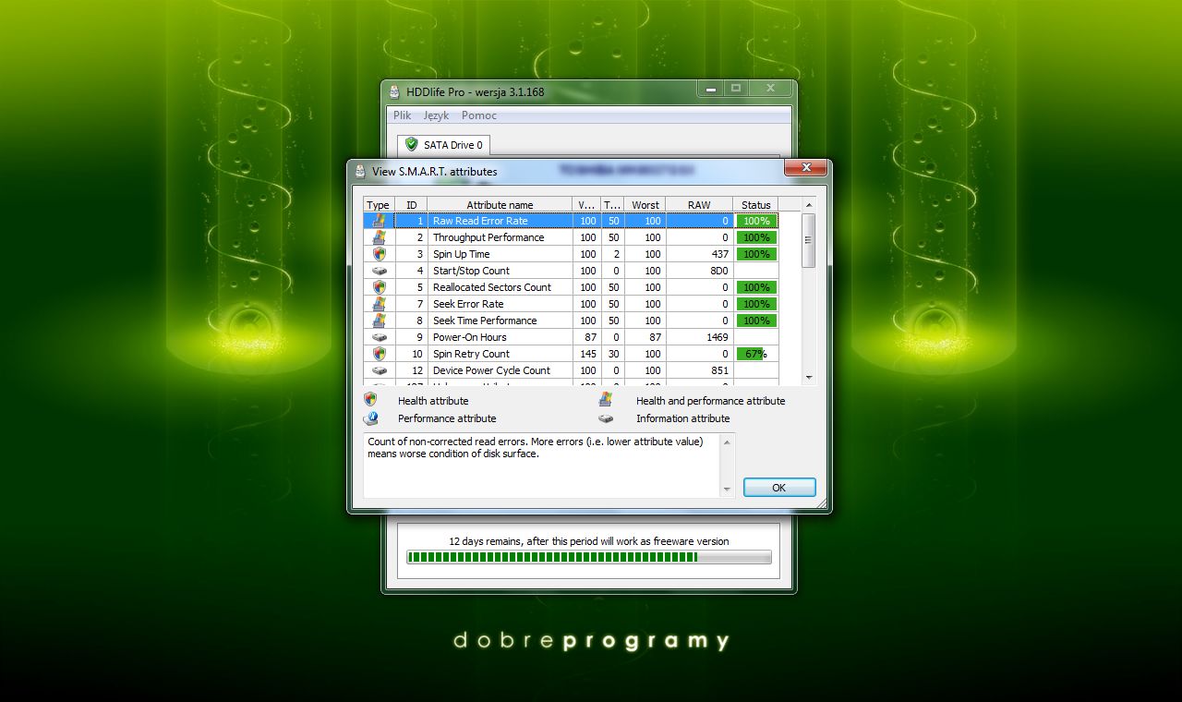Sort by the RAW column header
This screenshot has height=702, width=1182.
699,205
